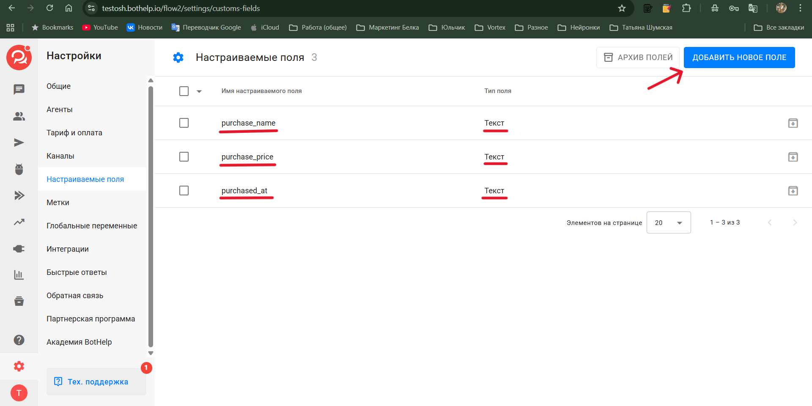Check the purchase_price row checkbox

tap(184, 157)
